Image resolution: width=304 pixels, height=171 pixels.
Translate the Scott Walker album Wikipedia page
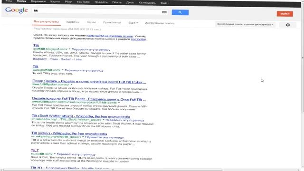[125, 120]
